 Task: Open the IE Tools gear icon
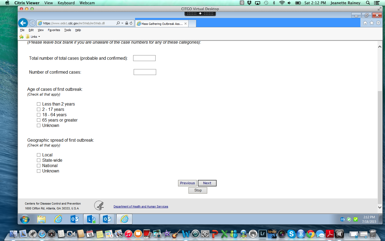(378, 23)
